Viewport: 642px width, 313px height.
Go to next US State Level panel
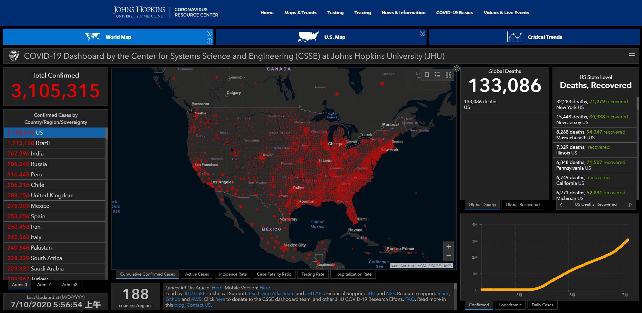click(x=630, y=205)
